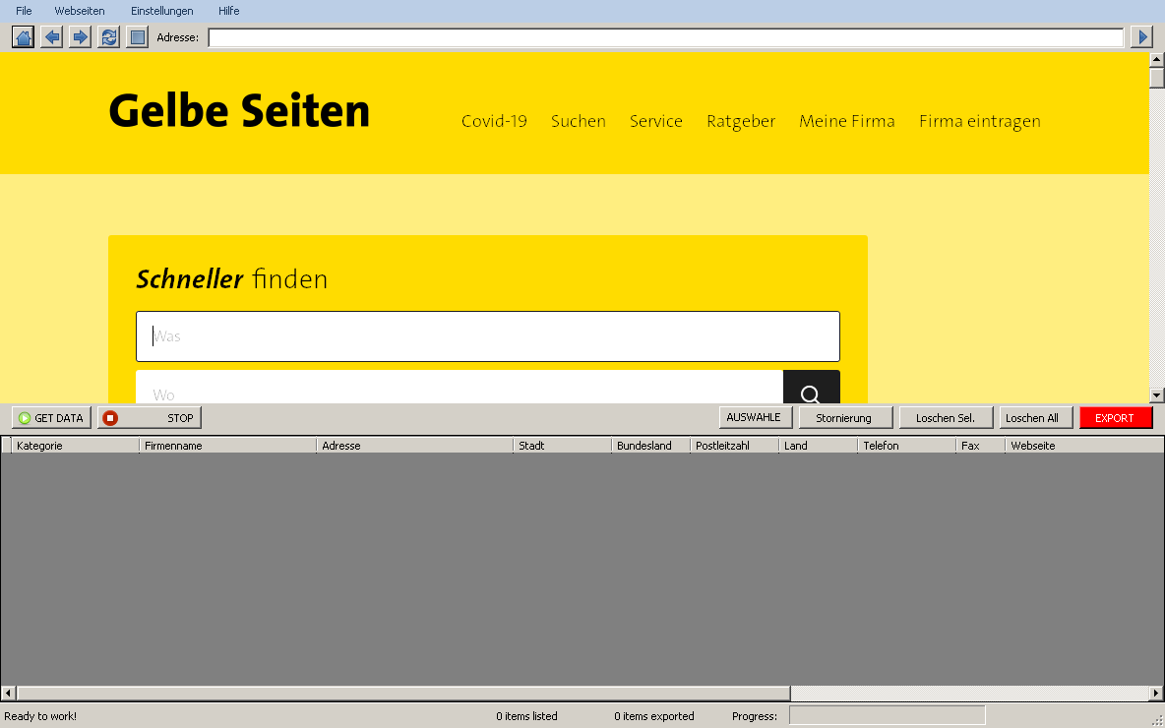Screen dimensions: 1165x728
Task: Click the Stornierung button
Action: pos(845,418)
